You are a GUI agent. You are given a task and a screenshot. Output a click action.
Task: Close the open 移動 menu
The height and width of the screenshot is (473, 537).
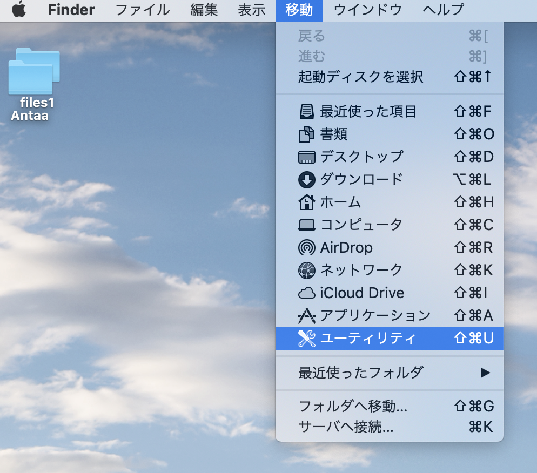coord(299,10)
